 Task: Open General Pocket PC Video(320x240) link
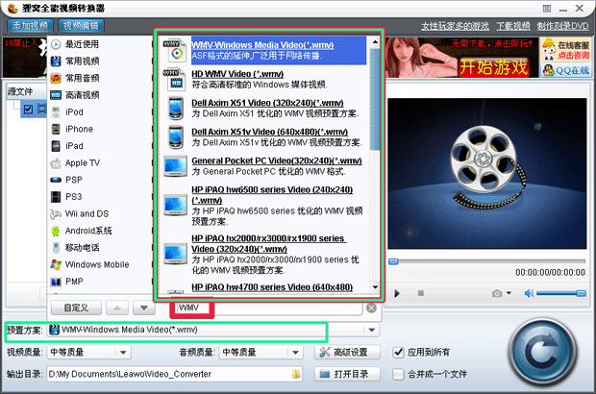coord(276,160)
